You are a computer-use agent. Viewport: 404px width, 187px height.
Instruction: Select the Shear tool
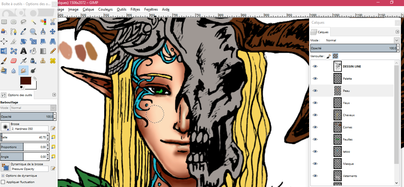(x=43, y=41)
